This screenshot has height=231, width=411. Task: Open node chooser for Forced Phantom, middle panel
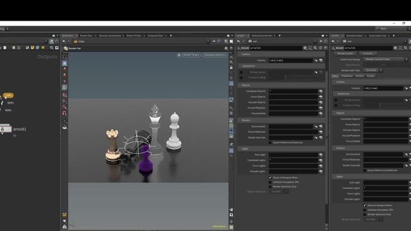(320, 108)
